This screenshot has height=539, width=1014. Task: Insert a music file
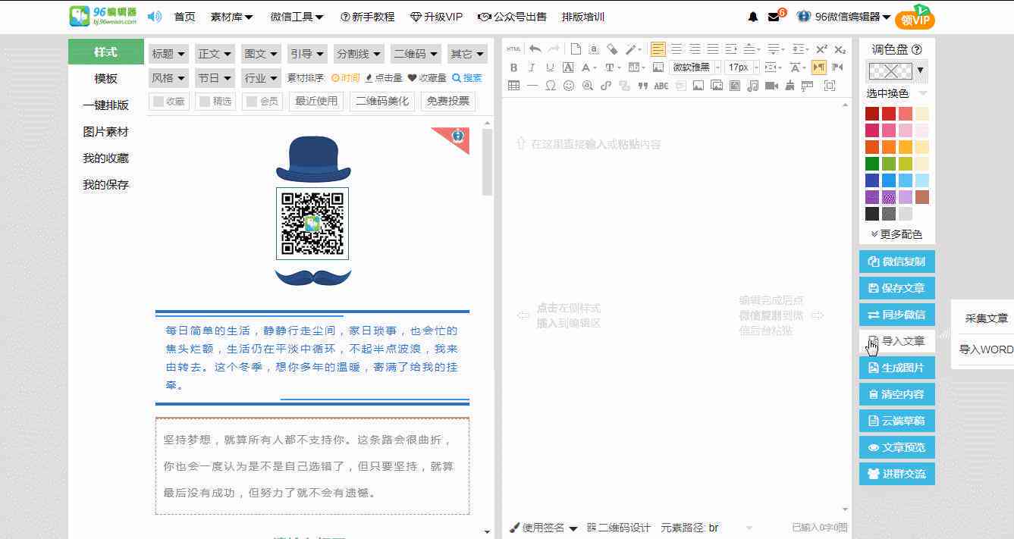pos(752,86)
